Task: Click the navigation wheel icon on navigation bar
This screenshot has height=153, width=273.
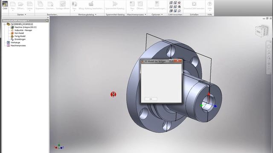Action: [x=269, y=47]
